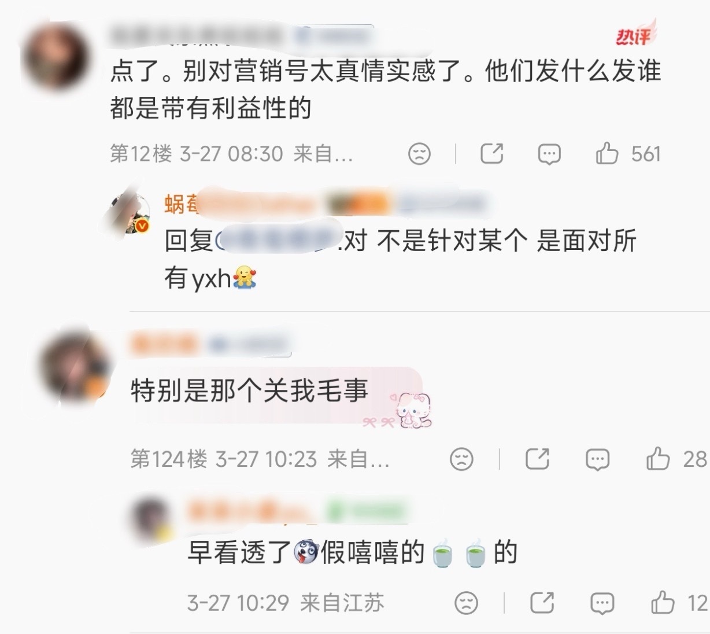Reply to the 早看透了 comment via bubble icon
The width and height of the screenshot is (710, 634).
[x=602, y=603]
